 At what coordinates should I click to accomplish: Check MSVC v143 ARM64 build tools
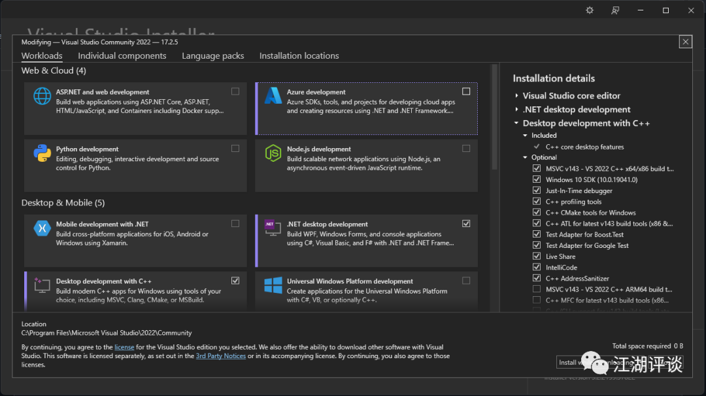tap(536, 289)
